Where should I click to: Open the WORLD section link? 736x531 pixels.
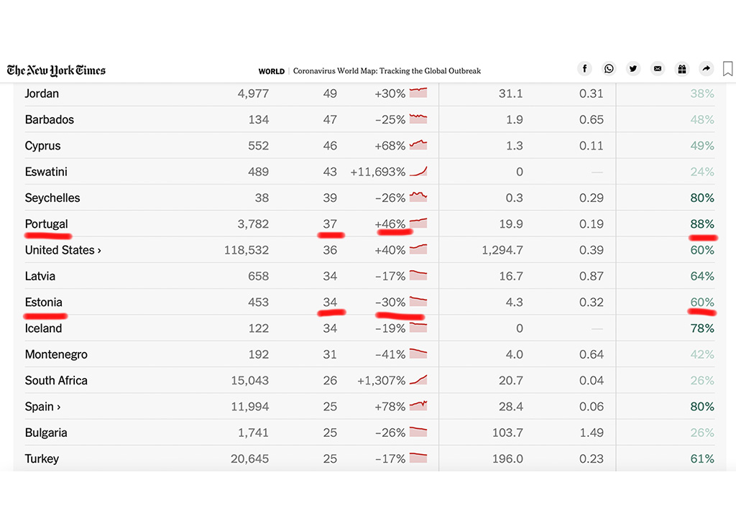pyautogui.click(x=271, y=71)
